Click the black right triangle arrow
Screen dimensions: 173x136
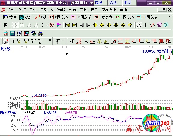point(88,25)
